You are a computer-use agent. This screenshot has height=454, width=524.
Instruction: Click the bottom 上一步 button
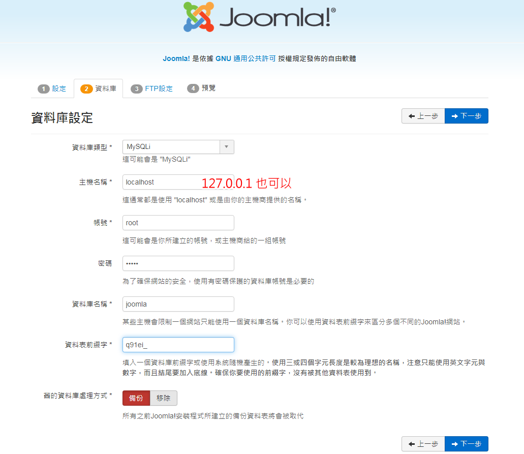[x=423, y=444]
